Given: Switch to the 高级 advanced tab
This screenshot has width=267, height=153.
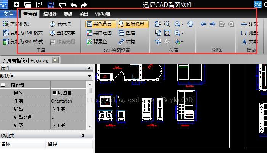Looking at the screenshot, I should pos(68,14).
